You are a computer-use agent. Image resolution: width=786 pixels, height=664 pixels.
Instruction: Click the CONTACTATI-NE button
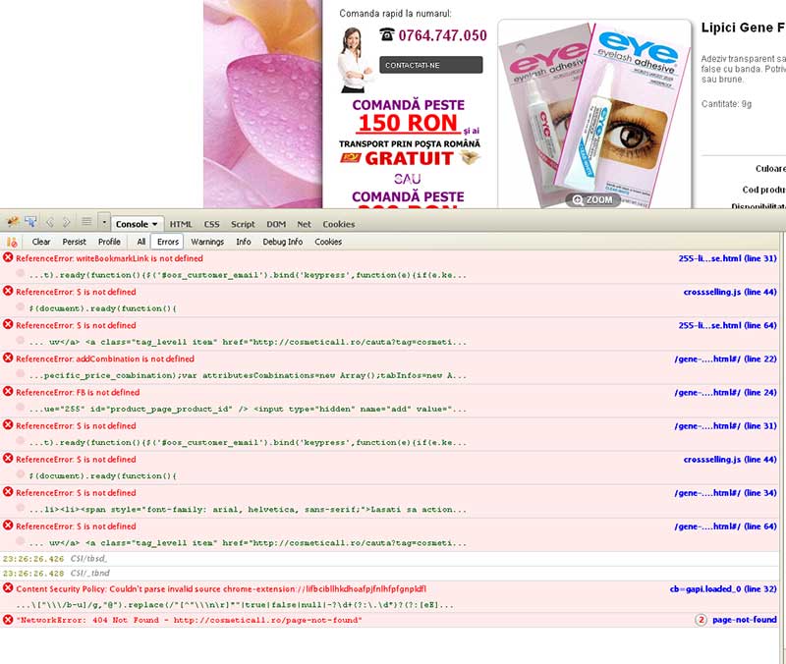point(430,65)
